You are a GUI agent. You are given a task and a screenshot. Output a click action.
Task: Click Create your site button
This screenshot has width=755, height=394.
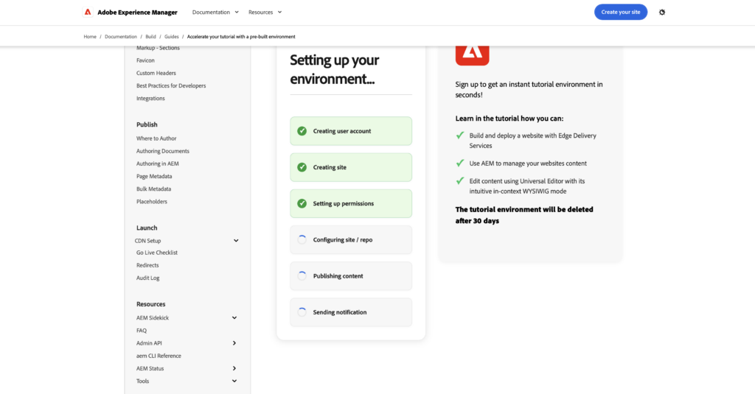coord(621,12)
